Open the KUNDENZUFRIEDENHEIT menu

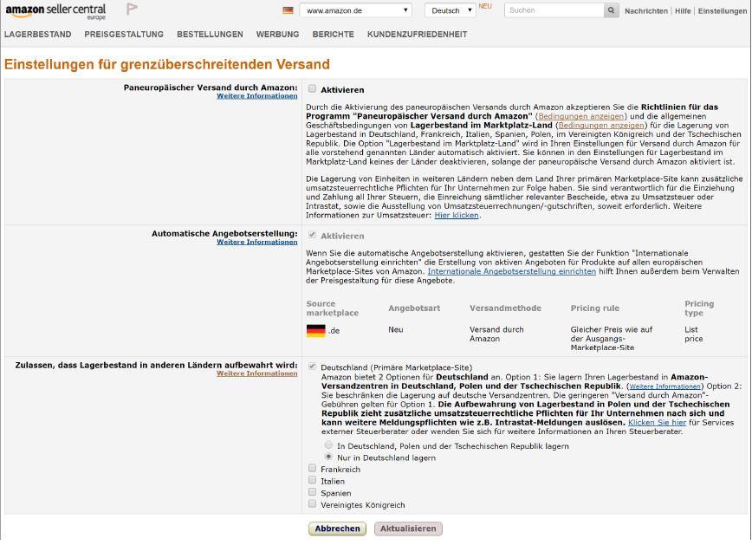417,35
